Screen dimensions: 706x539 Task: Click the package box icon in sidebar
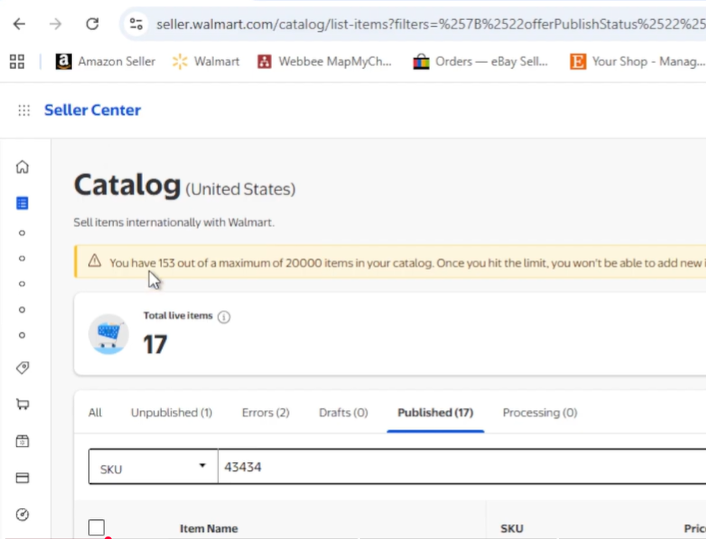click(x=23, y=441)
